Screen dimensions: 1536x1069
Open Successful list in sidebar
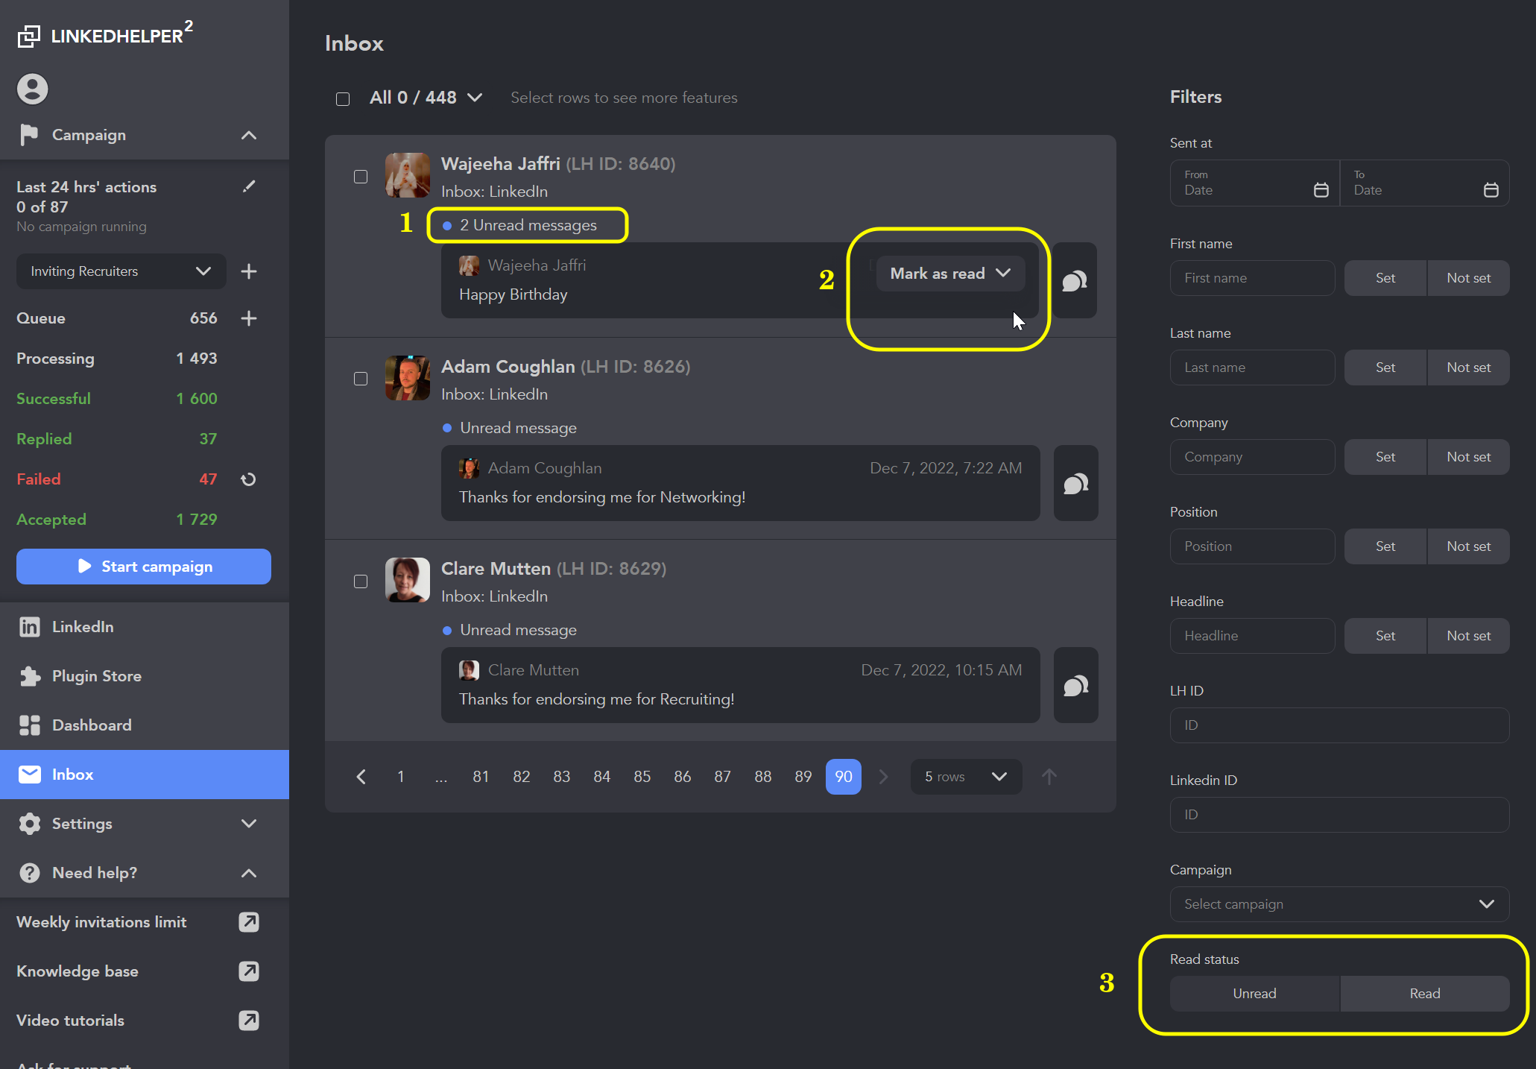coord(117,399)
